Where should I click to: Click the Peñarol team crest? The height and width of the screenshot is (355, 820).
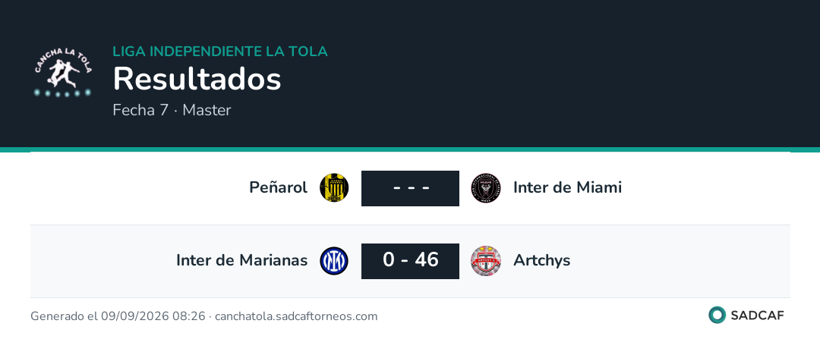tap(334, 188)
